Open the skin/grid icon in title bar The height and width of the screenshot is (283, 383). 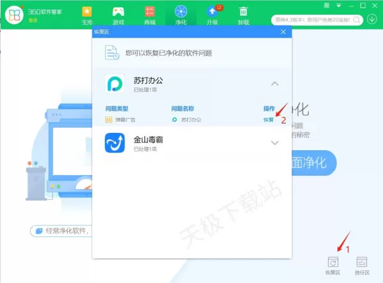[327, 5]
